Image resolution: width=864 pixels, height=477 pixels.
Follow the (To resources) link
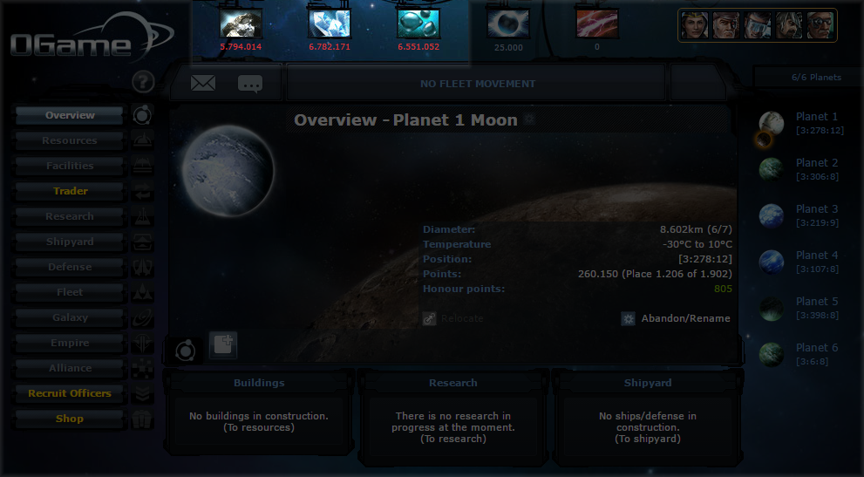click(x=258, y=427)
